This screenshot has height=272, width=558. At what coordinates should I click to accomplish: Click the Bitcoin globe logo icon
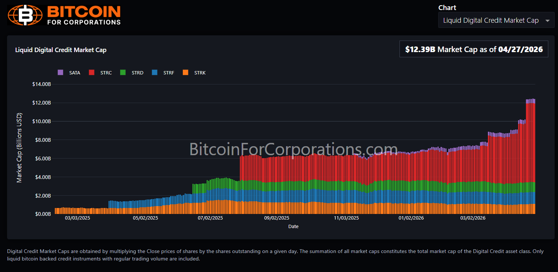[25, 15]
